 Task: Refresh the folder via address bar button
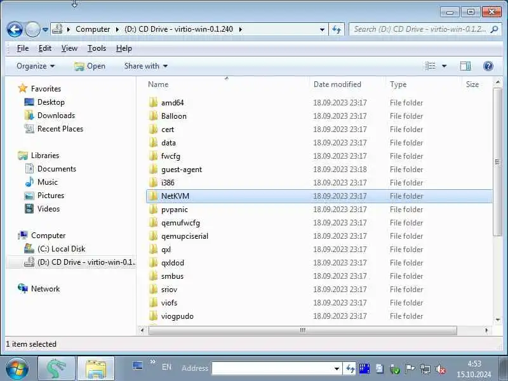point(337,29)
